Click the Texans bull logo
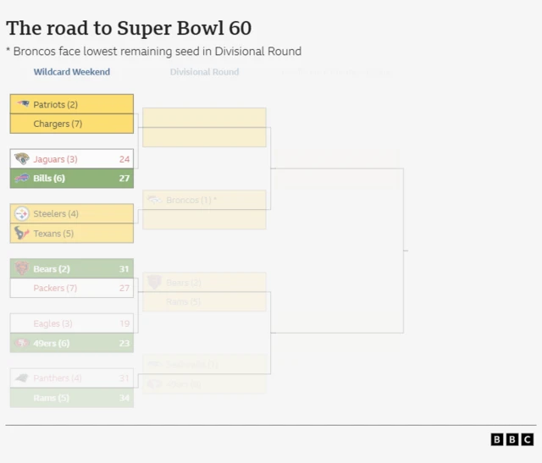Screen dimensions: 542x463 (x=21, y=233)
